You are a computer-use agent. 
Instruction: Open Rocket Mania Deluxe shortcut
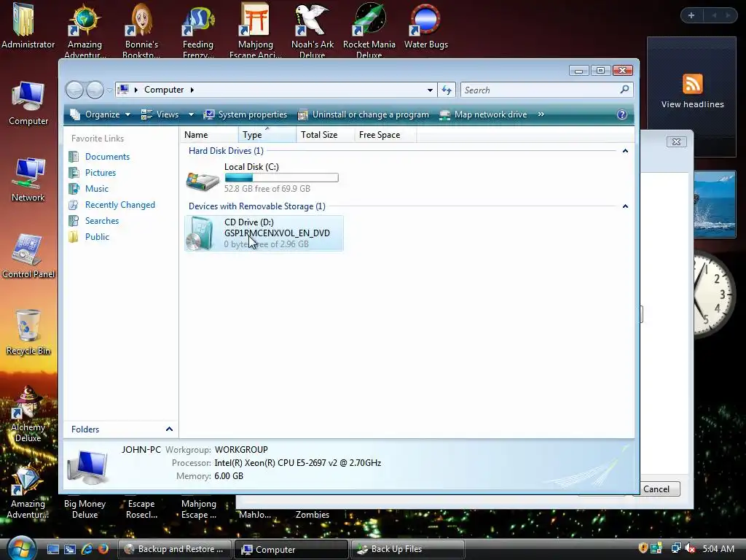pyautogui.click(x=369, y=29)
